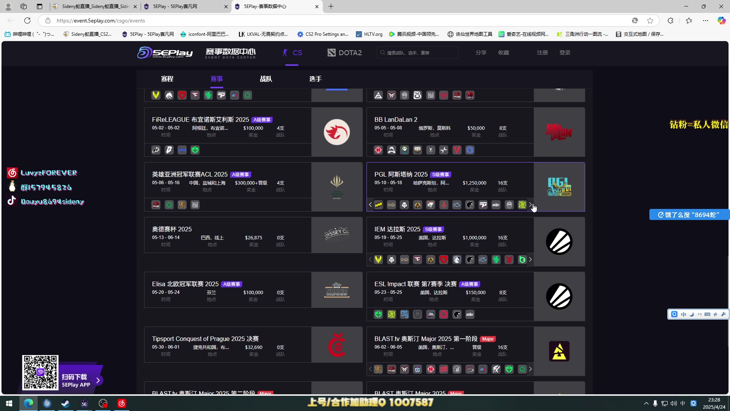Click Vitality team icon in IEM 达拉斯 row

[x=378, y=260]
